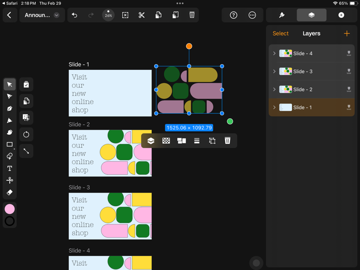The image size is (360, 270).
Task: Click the deselect icon in top toolbar
Action: pos(125,15)
